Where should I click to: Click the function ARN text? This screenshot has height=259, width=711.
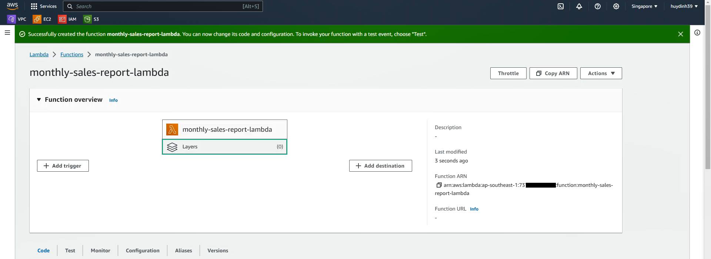click(524, 189)
